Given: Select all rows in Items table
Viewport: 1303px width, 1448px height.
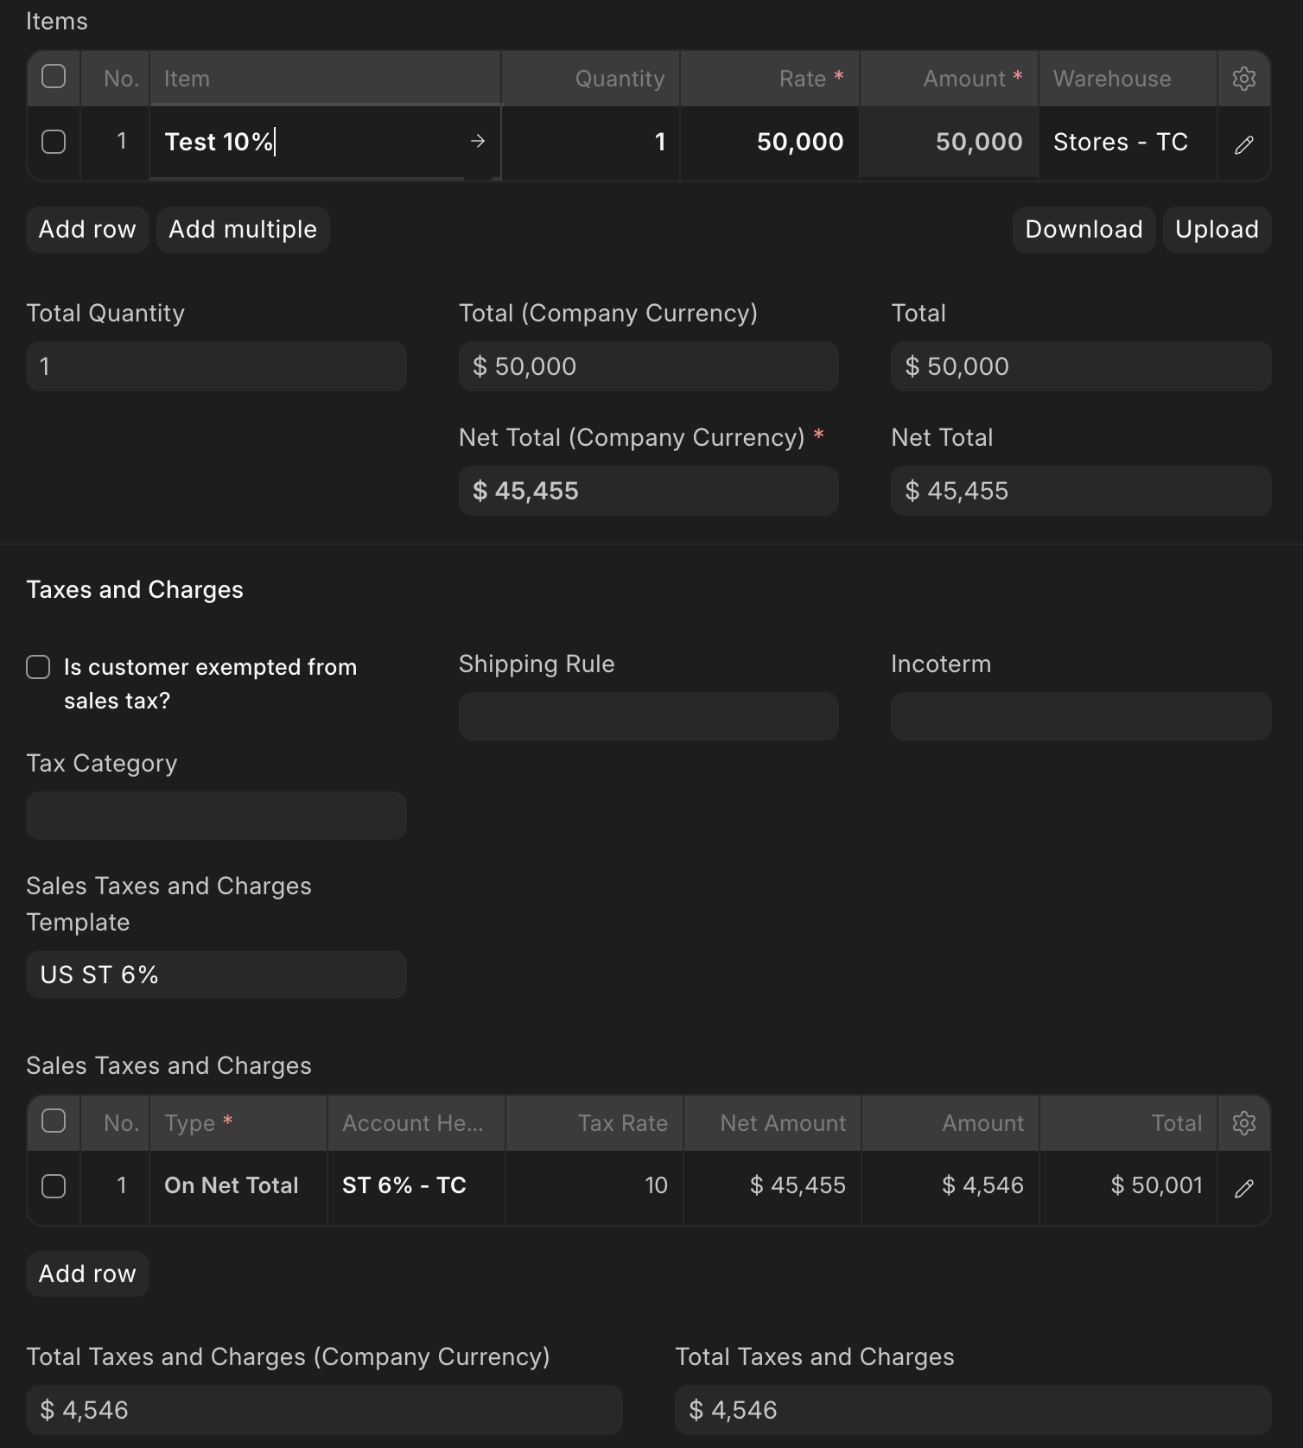Looking at the screenshot, I should pyautogui.click(x=54, y=77).
